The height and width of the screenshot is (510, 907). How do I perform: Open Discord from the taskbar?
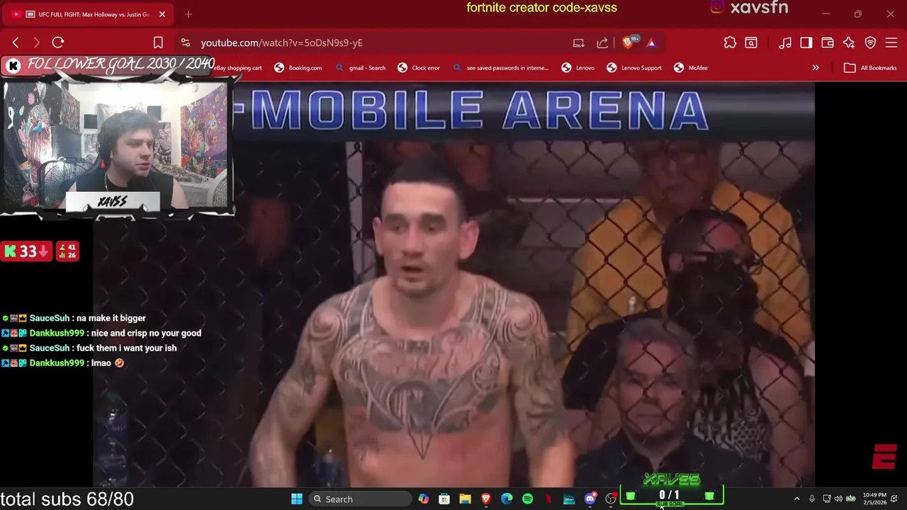(590, 499)
